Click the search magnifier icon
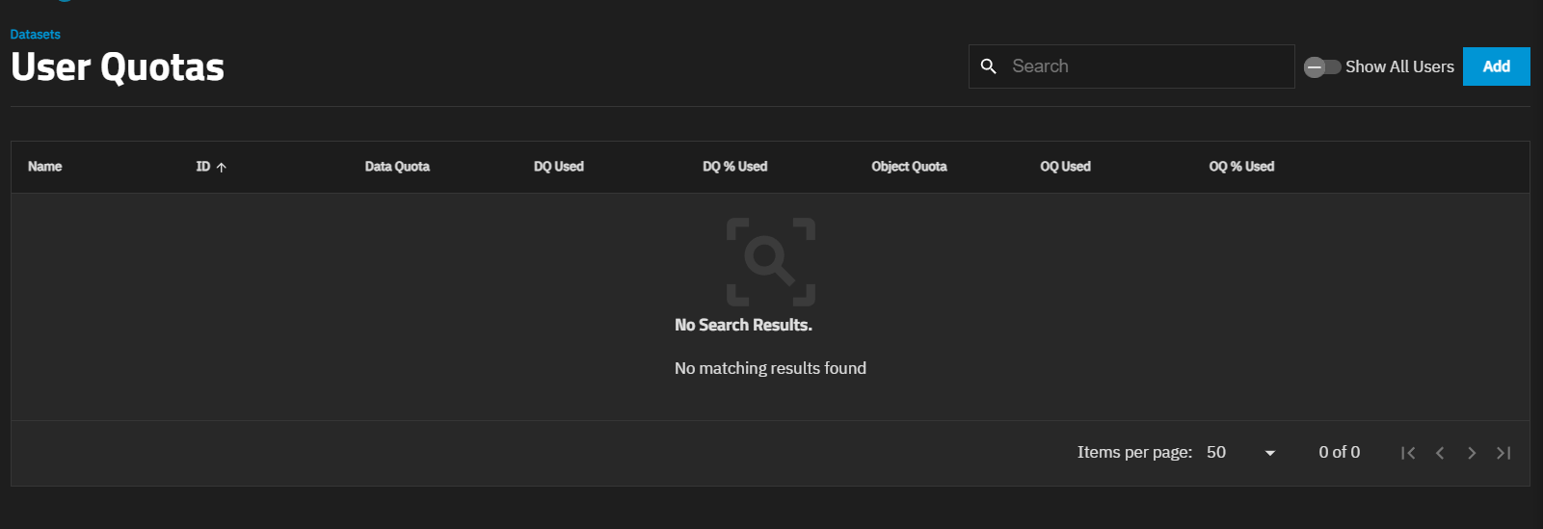This screenshot has height=529, width=1543. tap(988, 66)
